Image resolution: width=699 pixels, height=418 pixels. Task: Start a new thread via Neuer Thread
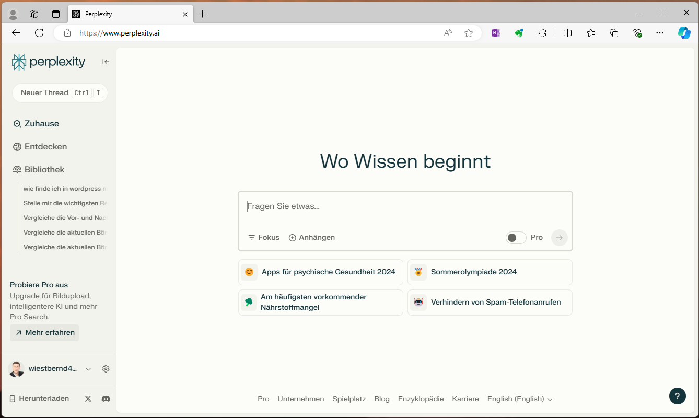click(x=60, y=92)
